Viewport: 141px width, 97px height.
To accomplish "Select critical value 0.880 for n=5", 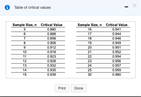I will tap(52, 29).
